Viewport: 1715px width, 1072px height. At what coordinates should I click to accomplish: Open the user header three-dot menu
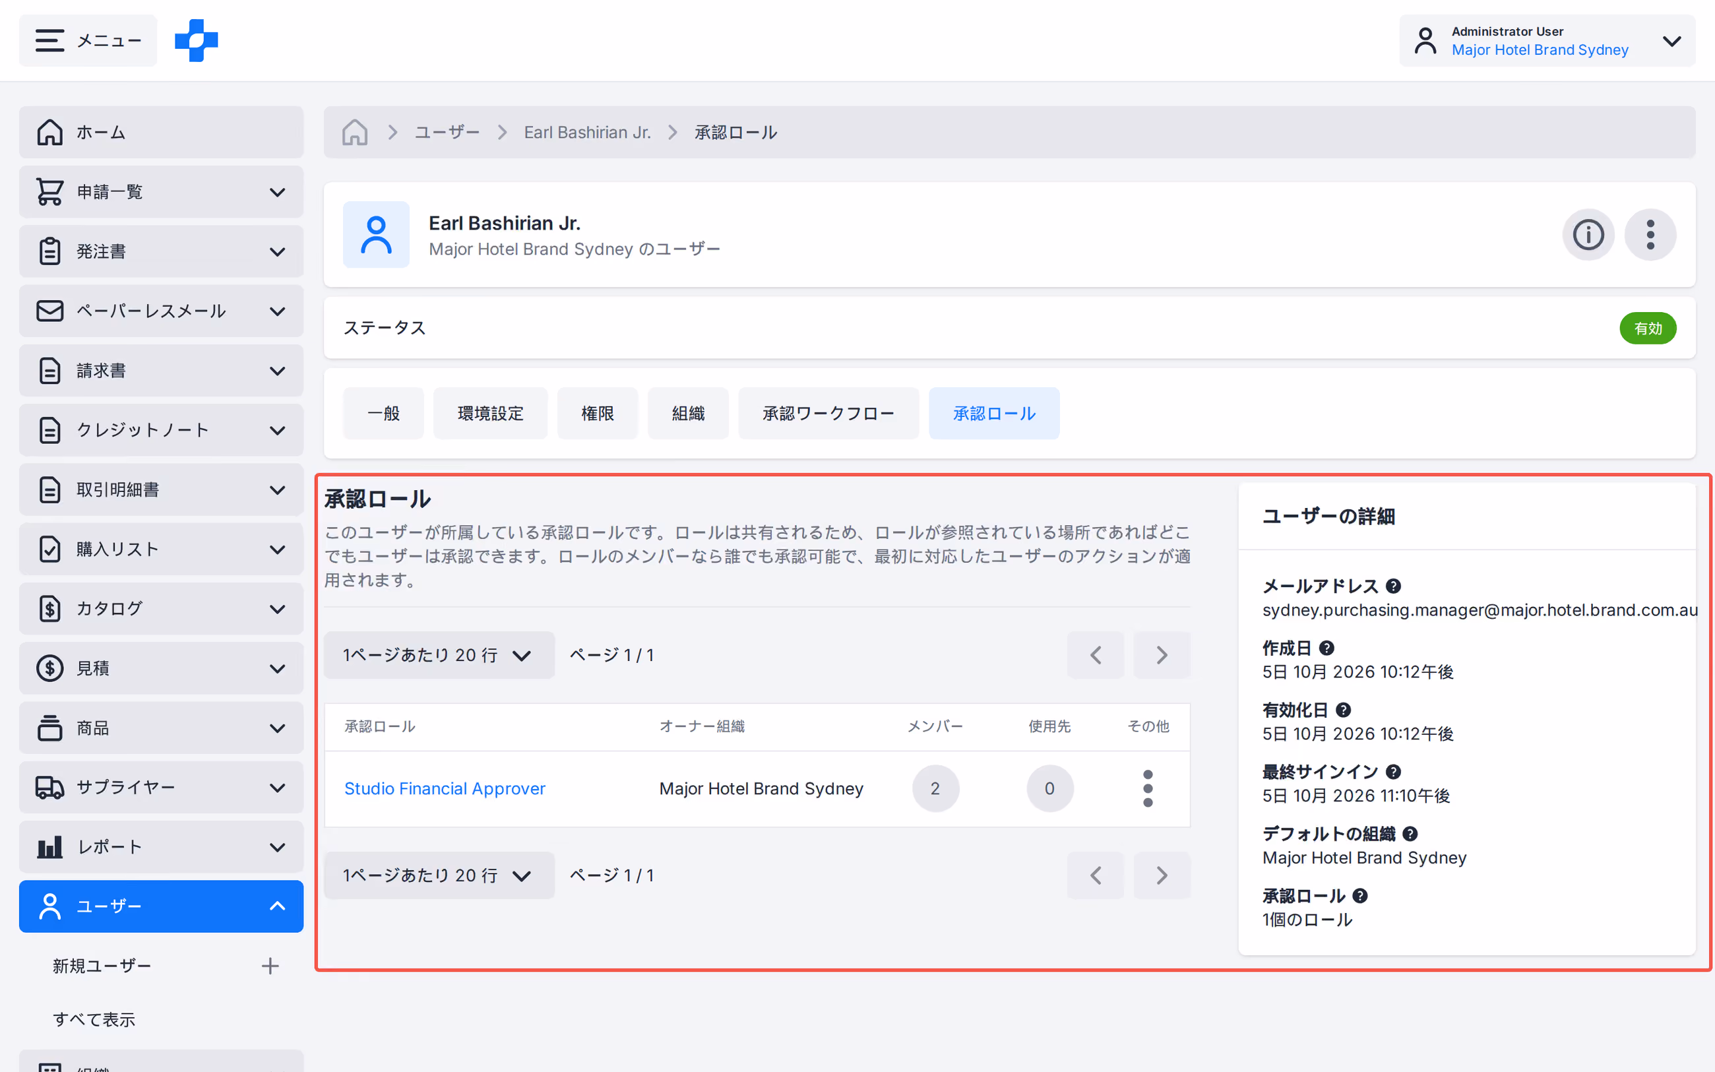(1650, 235)
